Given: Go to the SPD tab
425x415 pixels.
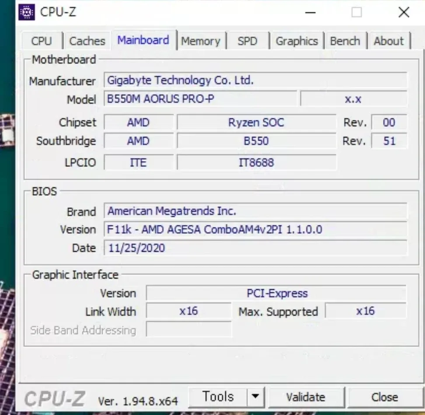Looking at the screenshot, I should (x=247, y=41).
